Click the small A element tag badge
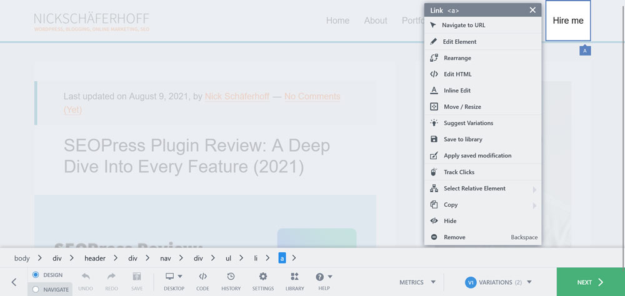The image size is (625, 296). point(585,51)
